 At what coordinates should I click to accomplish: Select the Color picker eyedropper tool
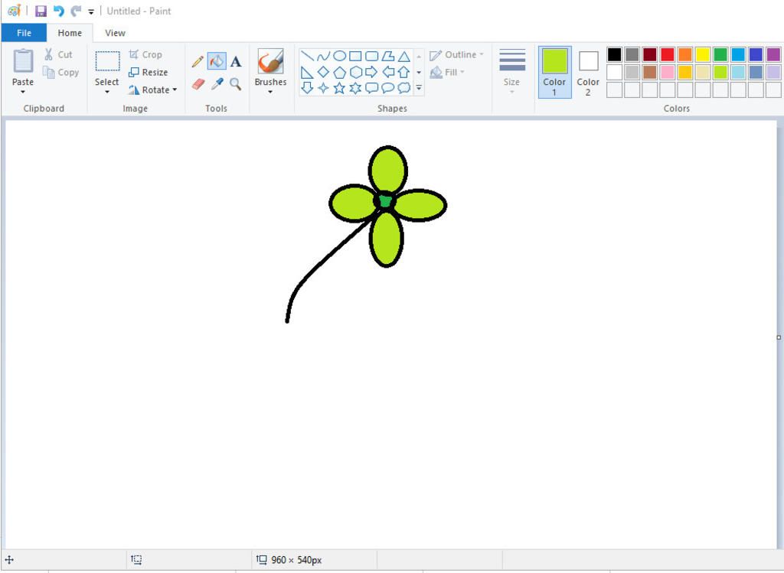point(217,84)
